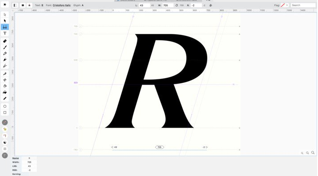Expand the -183 descender metric circle

click(81, 150)
